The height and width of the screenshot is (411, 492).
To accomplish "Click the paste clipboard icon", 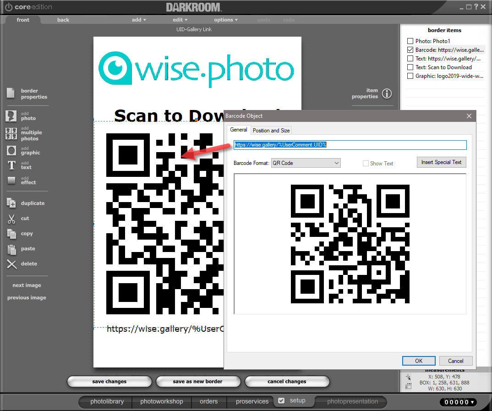I will [x=11, y=249].
